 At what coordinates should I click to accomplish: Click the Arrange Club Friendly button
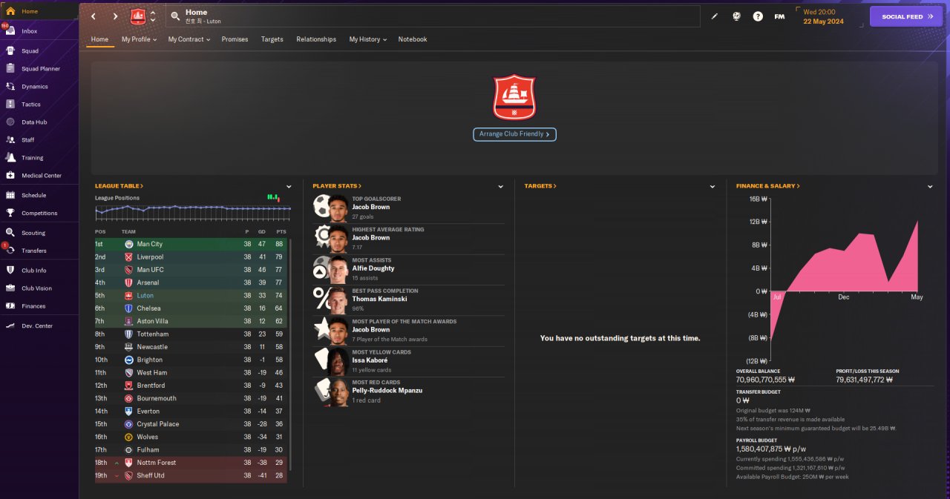(514, 134)
